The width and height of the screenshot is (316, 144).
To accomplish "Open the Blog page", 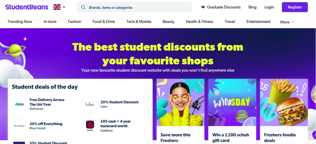I will (252, 7).
